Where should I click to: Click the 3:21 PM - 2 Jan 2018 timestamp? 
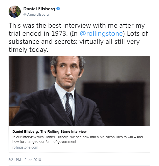click(25, 160)
